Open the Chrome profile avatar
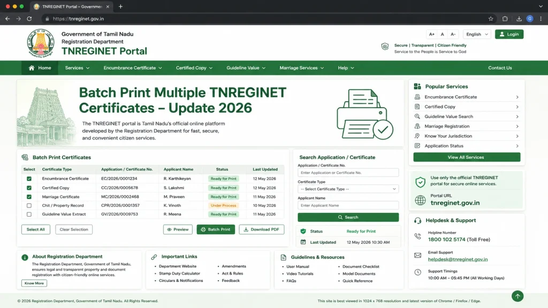This screenshot has width=548, height=308. coord(530,19)
